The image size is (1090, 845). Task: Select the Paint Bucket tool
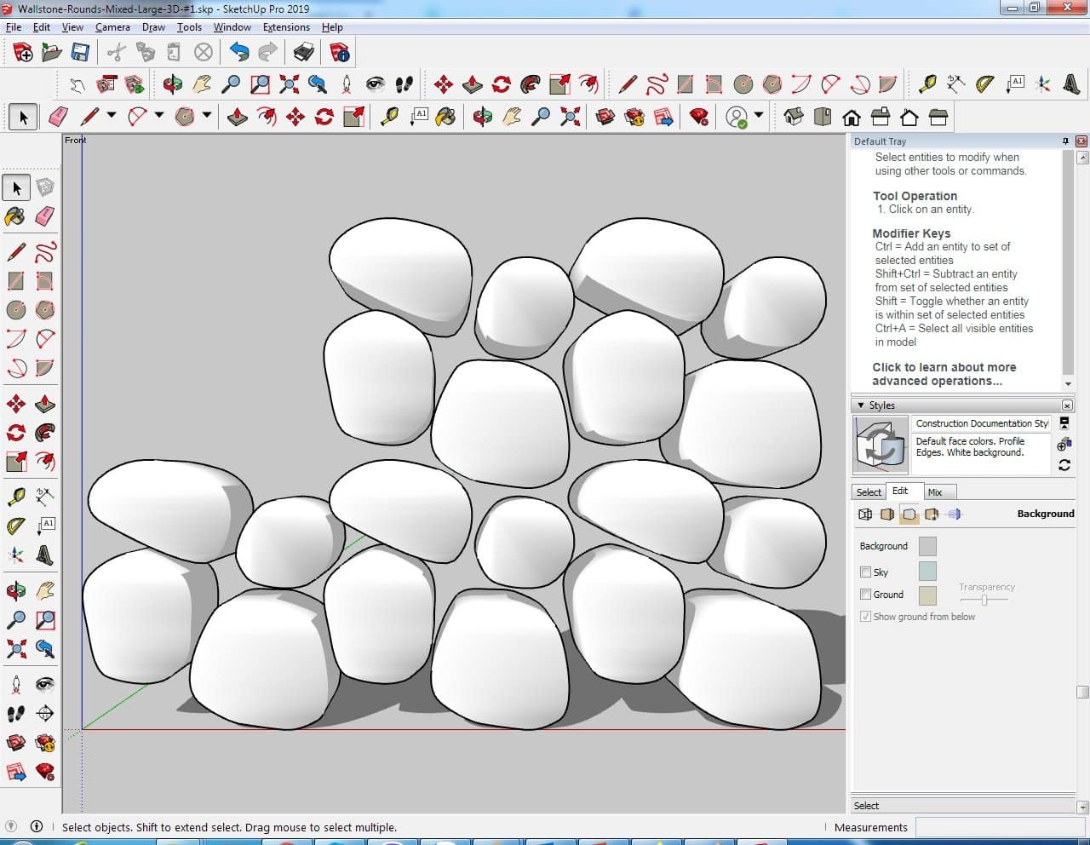coord(15,216)
